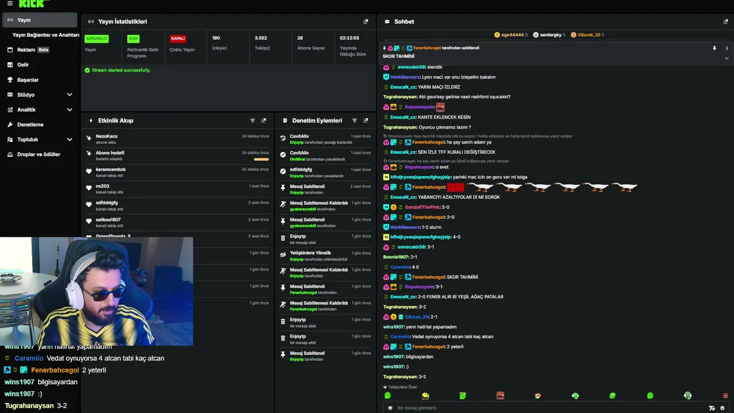Click the sparkle icon beside NezoKaco

89,138
